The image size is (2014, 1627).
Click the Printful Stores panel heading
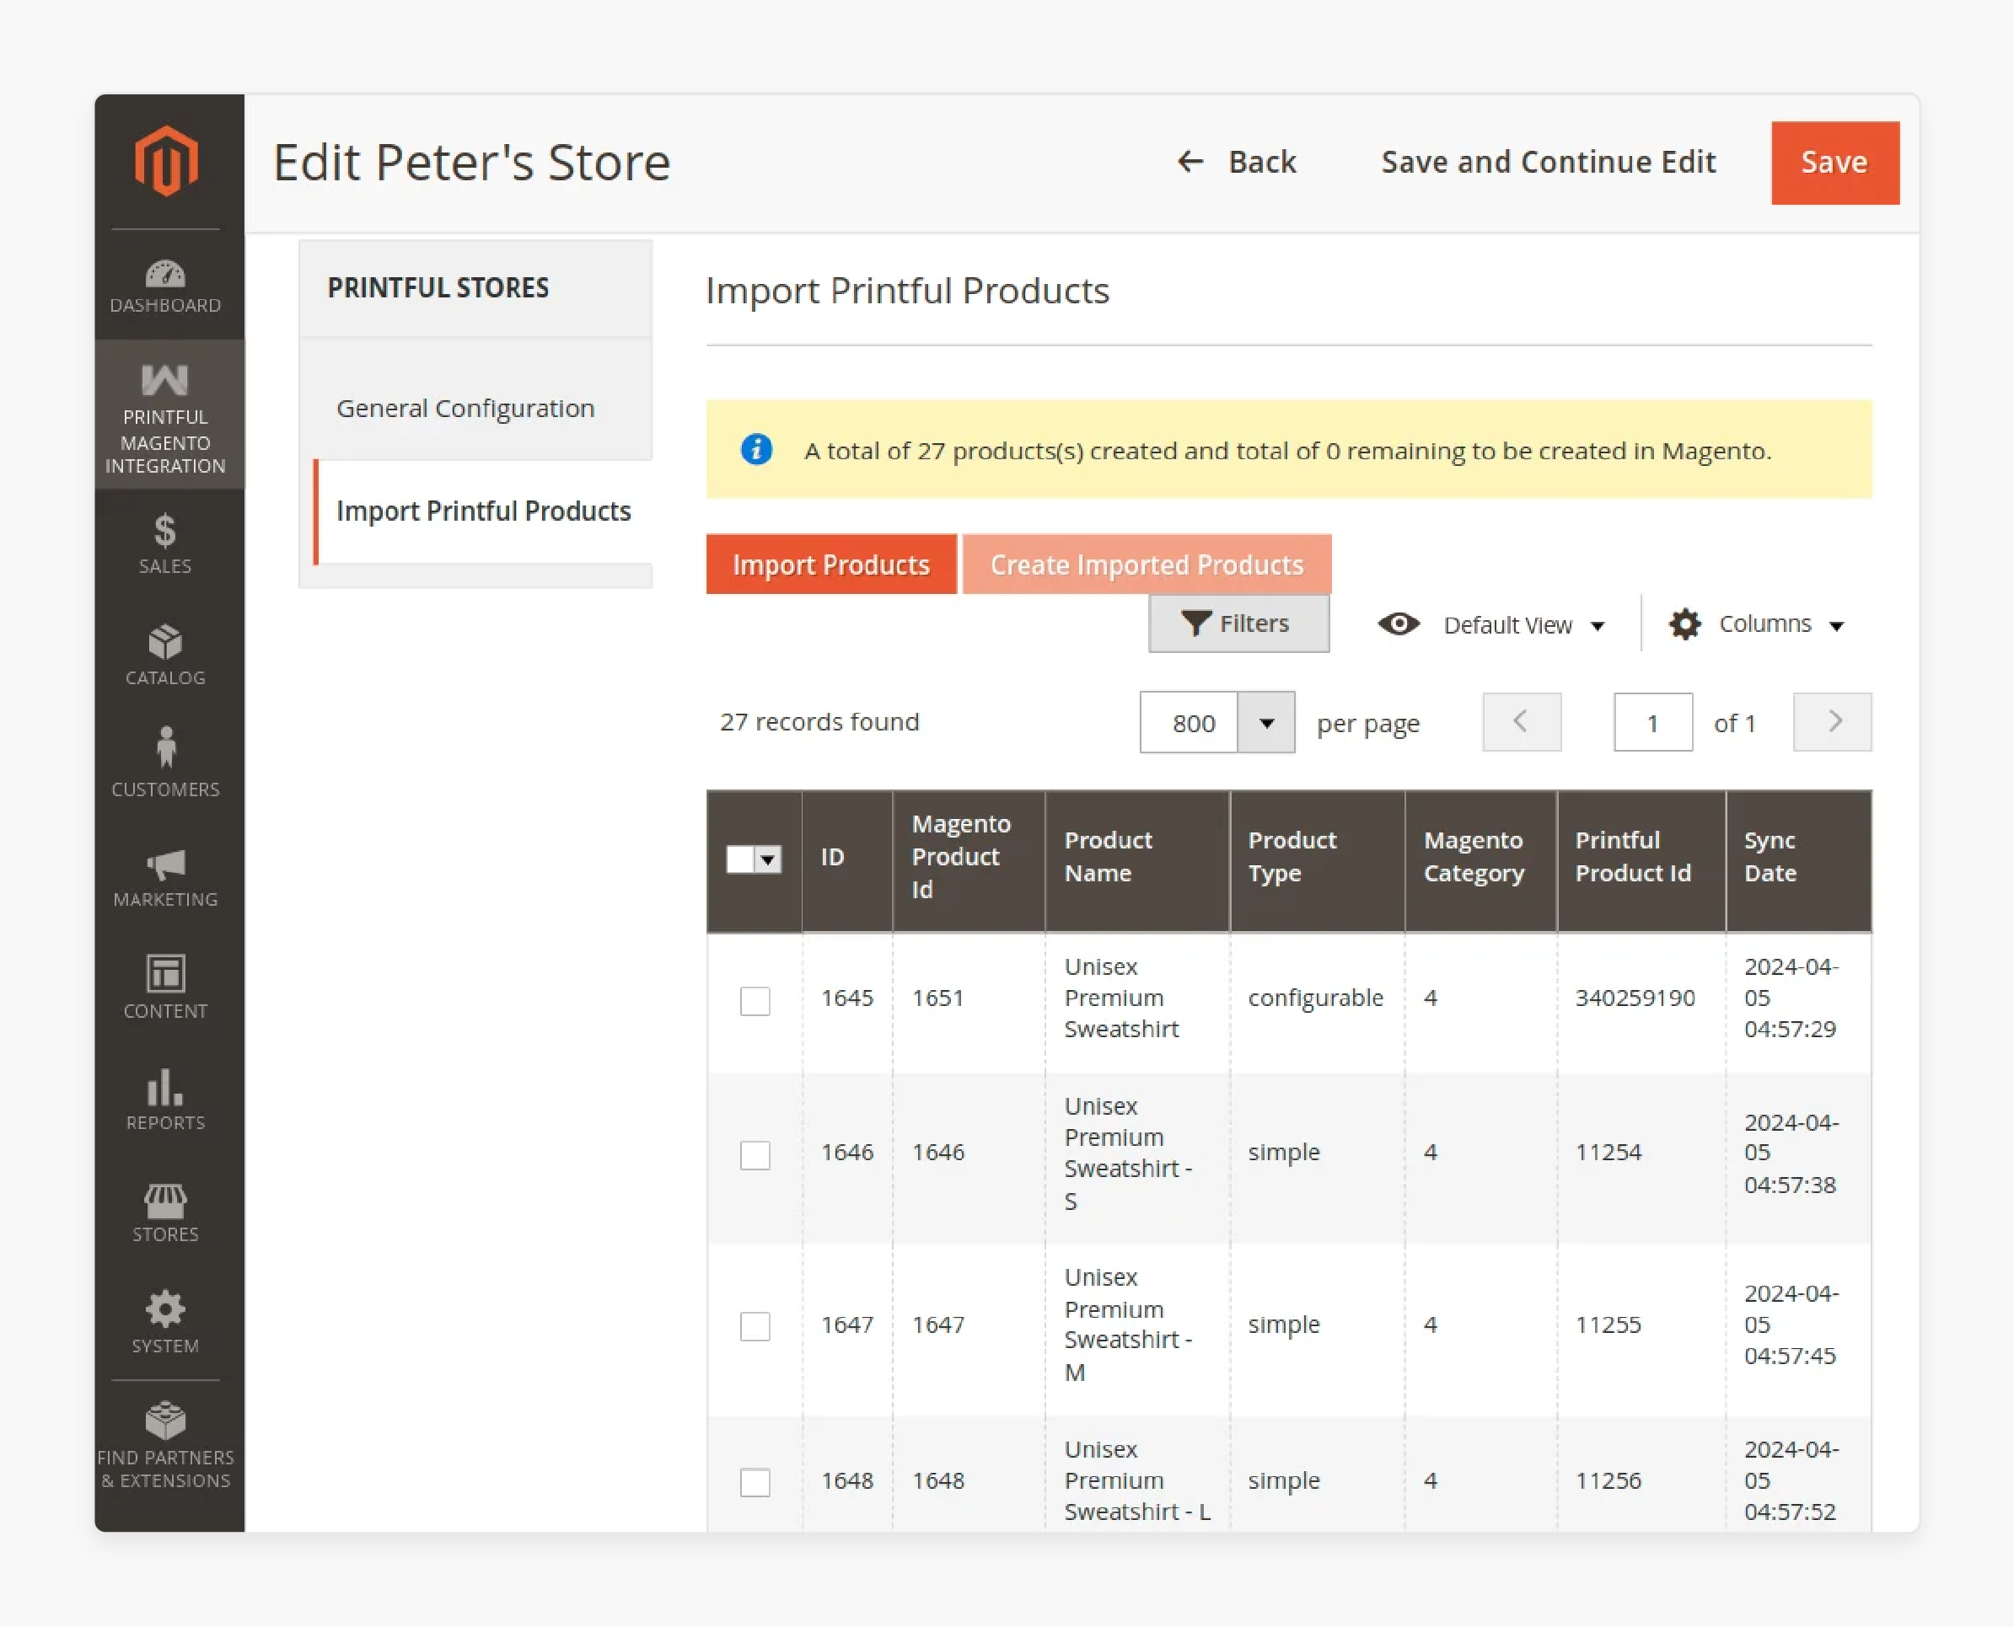click(x=438, y=287)
